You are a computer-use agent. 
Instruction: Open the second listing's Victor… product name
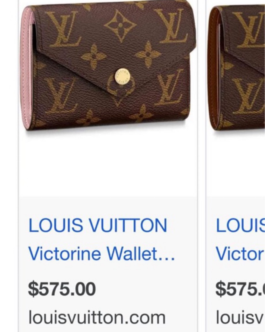(x=240, y=254)
